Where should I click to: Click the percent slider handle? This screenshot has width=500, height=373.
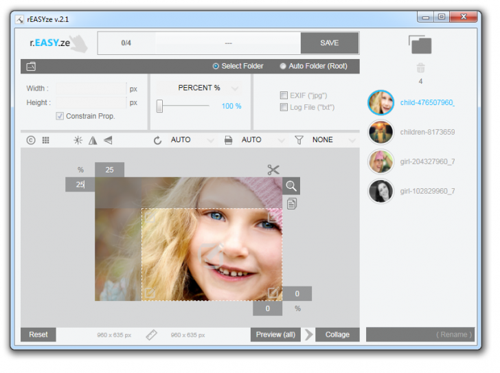tap(159, 106)
